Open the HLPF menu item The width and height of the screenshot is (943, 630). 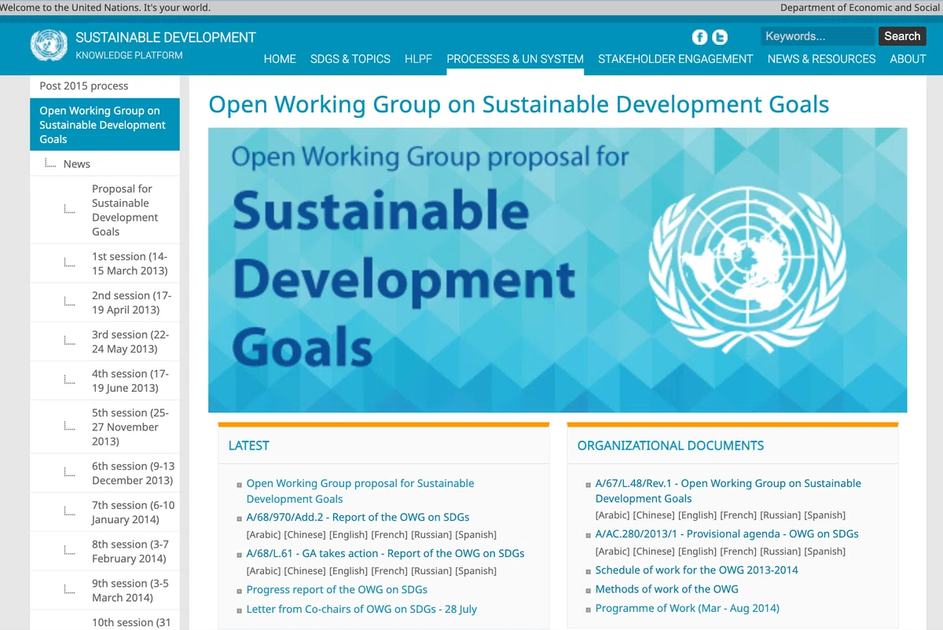(x=418, y=59)
